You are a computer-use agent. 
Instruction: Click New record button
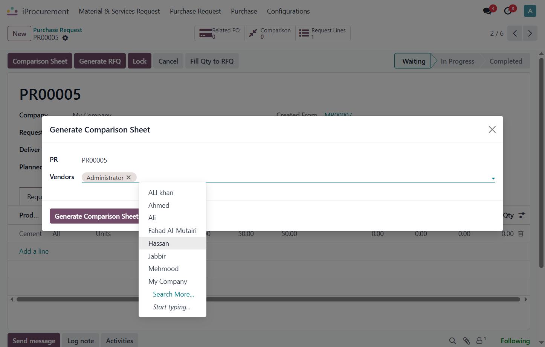tap(19, 33)
